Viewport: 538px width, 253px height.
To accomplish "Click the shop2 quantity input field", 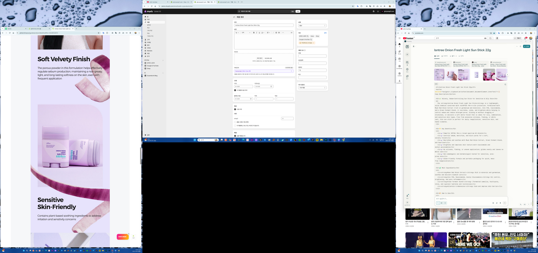I will 287,119.
